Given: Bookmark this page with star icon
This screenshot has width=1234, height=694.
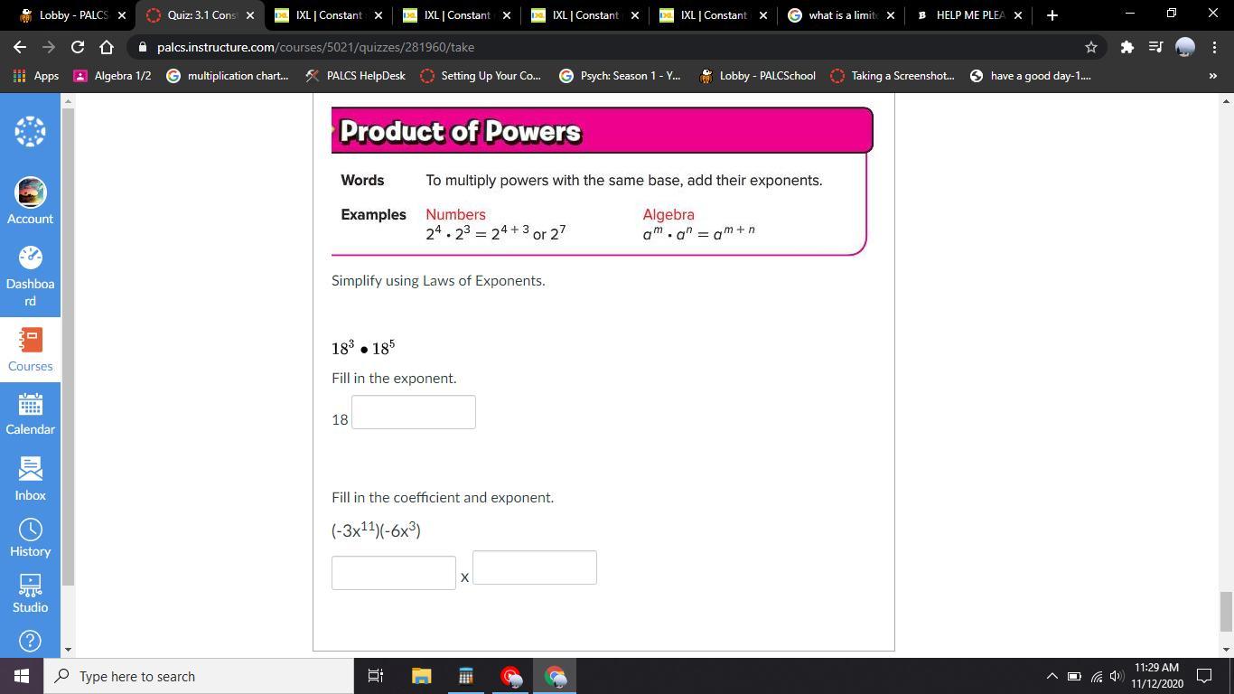Looking at the screenshot, I should click(1090, 47).
